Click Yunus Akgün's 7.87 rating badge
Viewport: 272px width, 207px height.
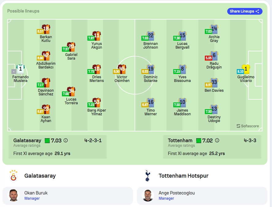91,38
